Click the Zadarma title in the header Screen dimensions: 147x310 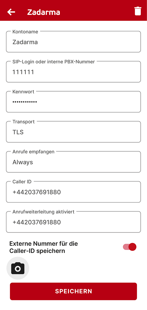[x=44, y=12]
